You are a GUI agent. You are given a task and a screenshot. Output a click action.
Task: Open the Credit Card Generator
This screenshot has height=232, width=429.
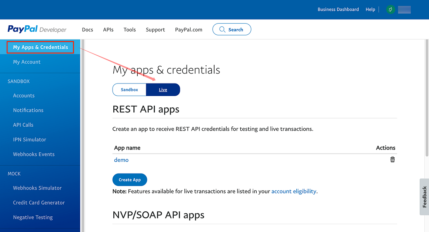[39, 202]
